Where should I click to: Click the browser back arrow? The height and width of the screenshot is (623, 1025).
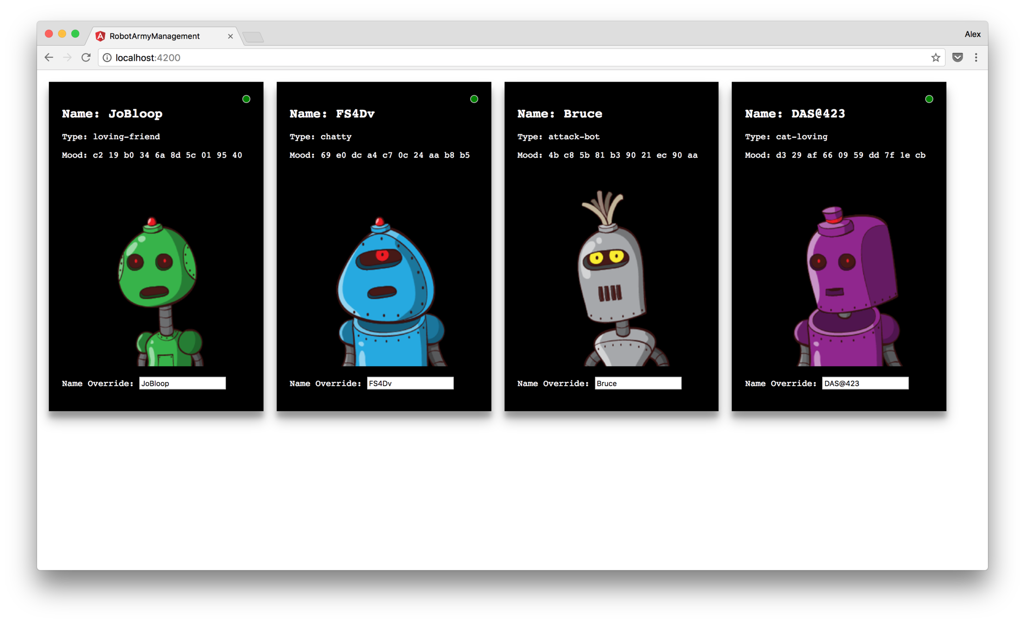pos(49,57)
